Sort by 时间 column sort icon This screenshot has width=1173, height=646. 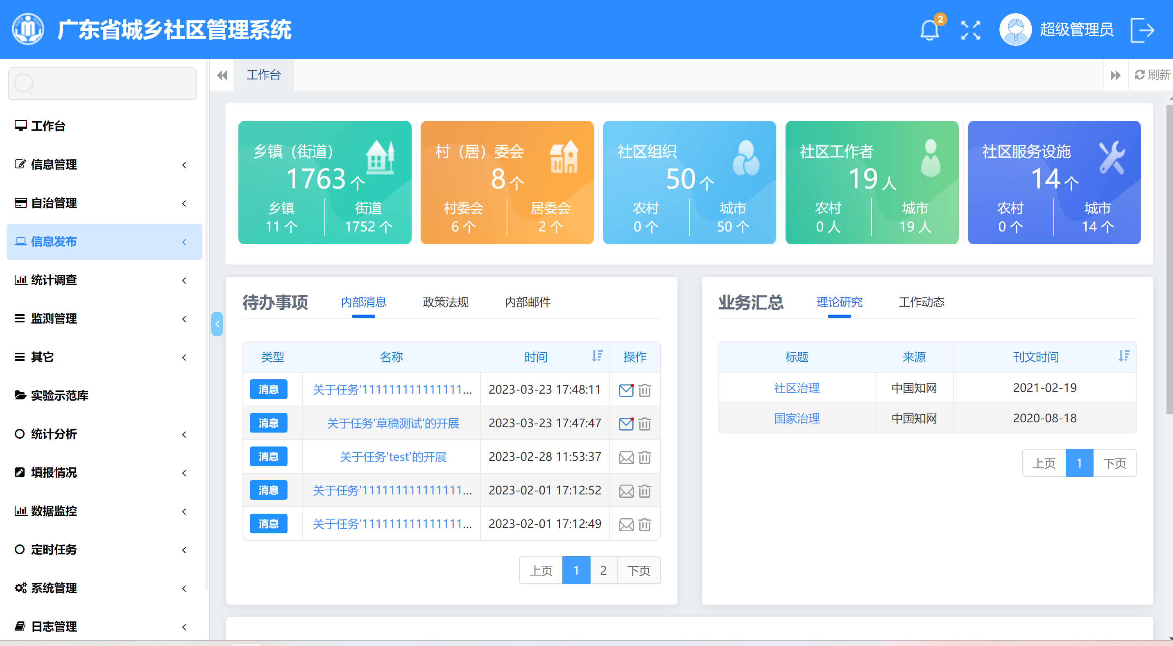click(x=596, y=356)
